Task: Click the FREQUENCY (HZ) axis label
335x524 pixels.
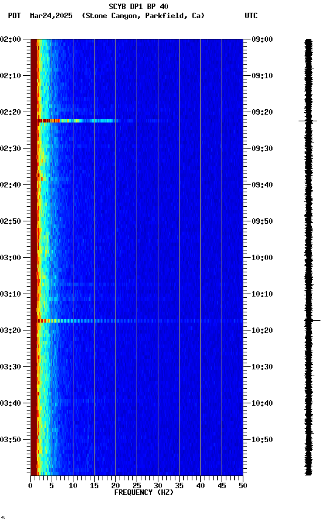Action: (144, 492)
